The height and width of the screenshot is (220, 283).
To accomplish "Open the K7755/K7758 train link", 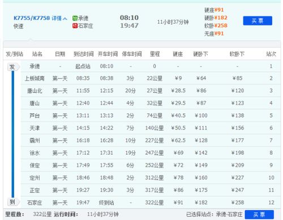I will (32, 18).
